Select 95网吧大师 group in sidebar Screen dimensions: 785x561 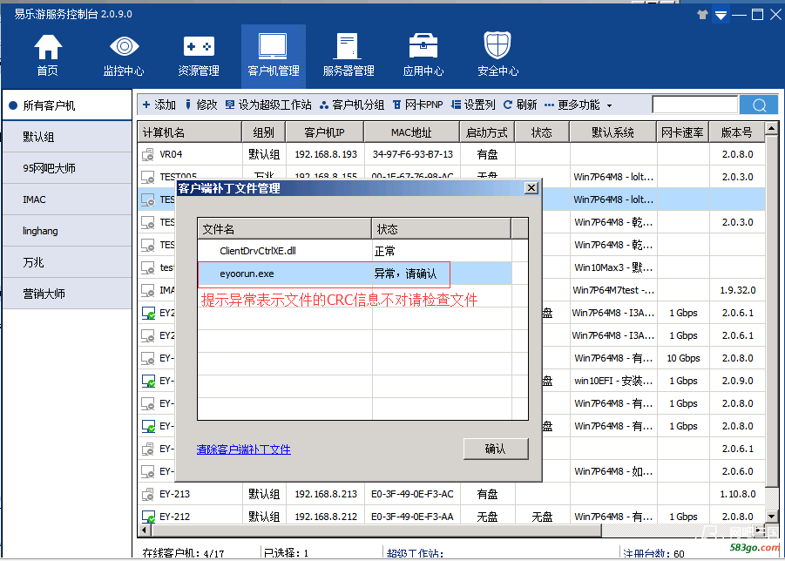pos(49,168)
